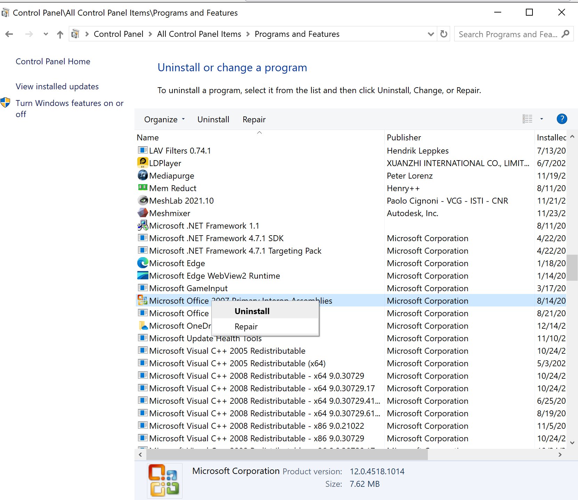Navigate up one level with up arrow
Viewport: 578px width, 500px height.
click(x=60, y=34)
